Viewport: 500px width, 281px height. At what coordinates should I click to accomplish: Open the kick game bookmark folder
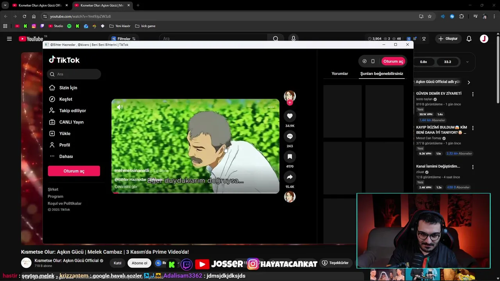coord(145,26)
